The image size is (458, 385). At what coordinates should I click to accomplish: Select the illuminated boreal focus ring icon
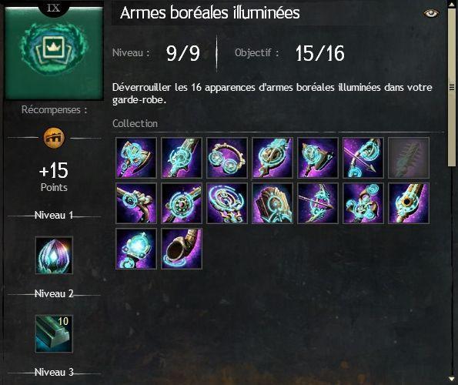(227, 158)
